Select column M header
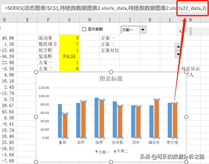 pyautogui.click(x=190, y=20)
